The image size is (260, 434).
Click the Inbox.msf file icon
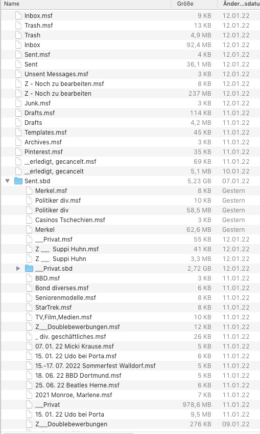18,16
